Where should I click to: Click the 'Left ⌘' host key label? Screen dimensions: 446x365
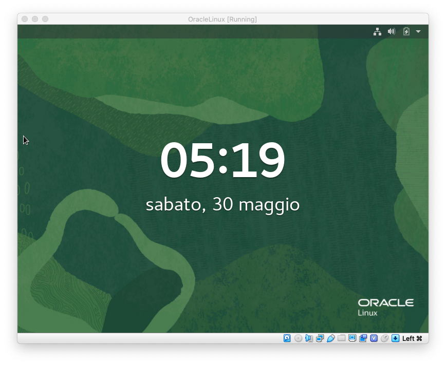pyautogui.click(x=412, y=338)
